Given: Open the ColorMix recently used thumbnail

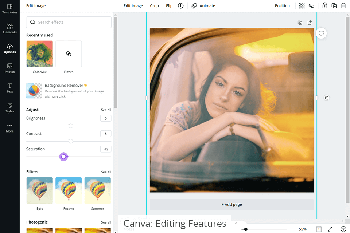Looking at the screenshot, I should click(39, 54).
